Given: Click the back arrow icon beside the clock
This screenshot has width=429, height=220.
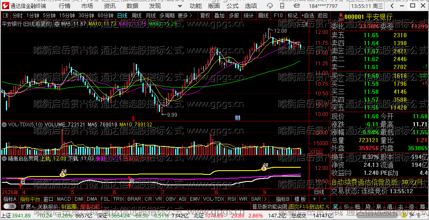Looking at the screenshot, I should tap(393, 6).
